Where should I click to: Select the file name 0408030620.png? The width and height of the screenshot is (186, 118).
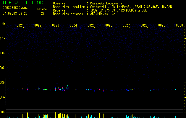coord(15,8)
